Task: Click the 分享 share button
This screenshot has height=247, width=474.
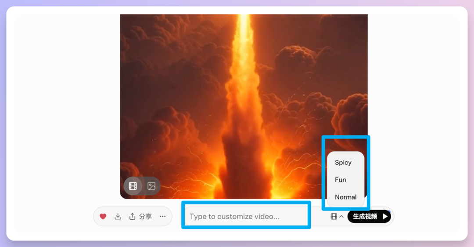Action: 140,216
